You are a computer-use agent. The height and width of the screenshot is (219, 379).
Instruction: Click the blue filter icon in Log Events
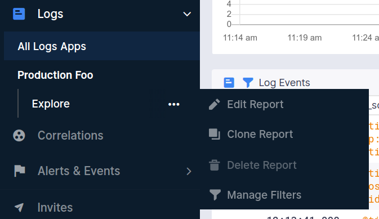point(248,83)
